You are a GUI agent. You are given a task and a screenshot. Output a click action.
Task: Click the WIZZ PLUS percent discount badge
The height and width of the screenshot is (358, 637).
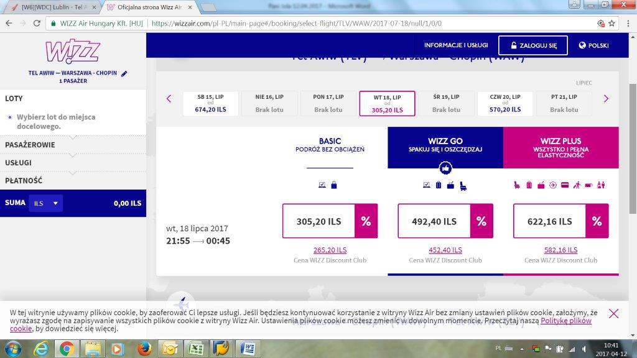coord(597,221)
